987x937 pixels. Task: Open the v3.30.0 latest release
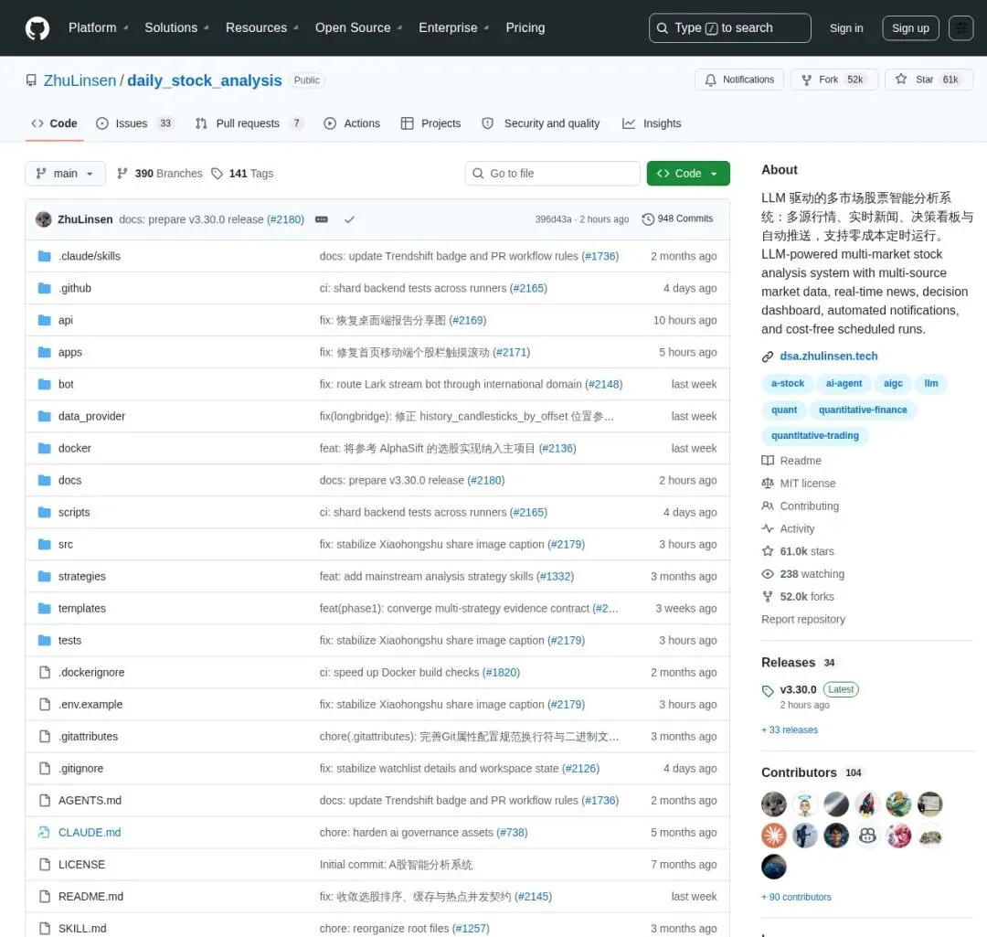pos(798,690)
